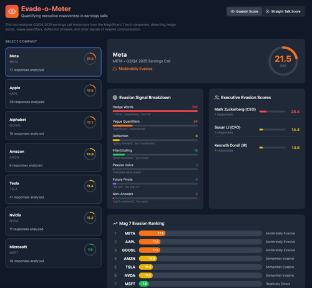This screenshot has height=288, width=312.
Task: Click the TSLA ranking bar showing 11.4
Action: click(146, 267)
